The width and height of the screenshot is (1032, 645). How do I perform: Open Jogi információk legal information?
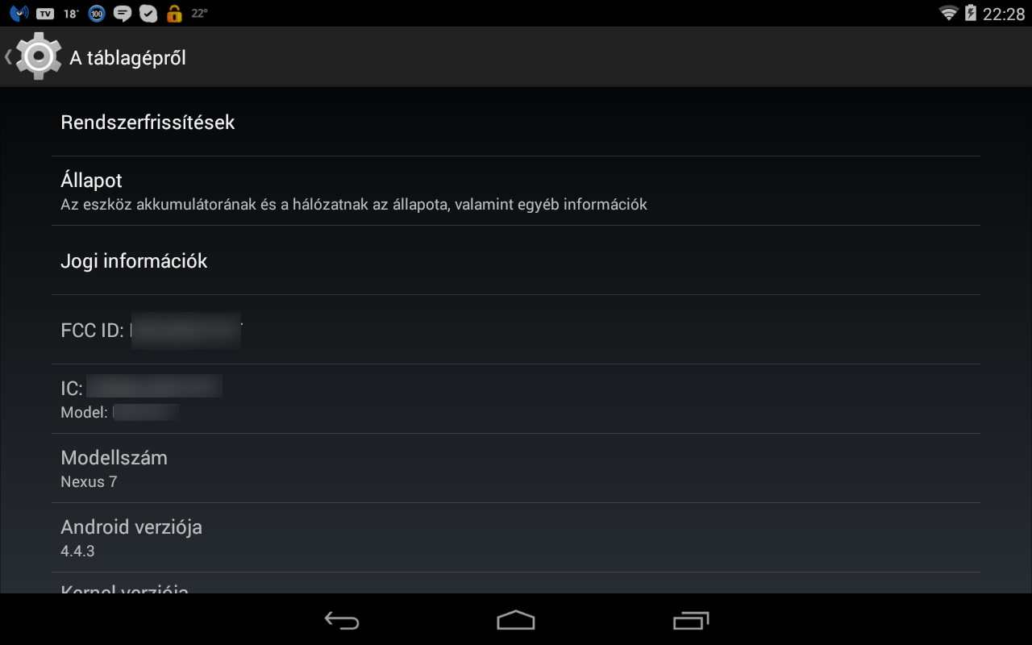pyautogui.click(x=516, y=260)
